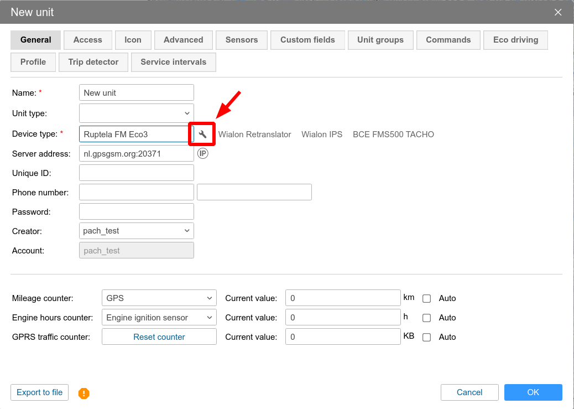
Task: Expand the Unit type dropdown
Action: (137, 113)
